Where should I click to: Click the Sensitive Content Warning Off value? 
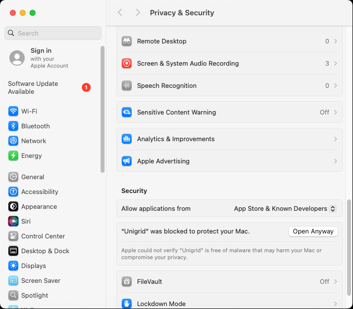[324, 112]
